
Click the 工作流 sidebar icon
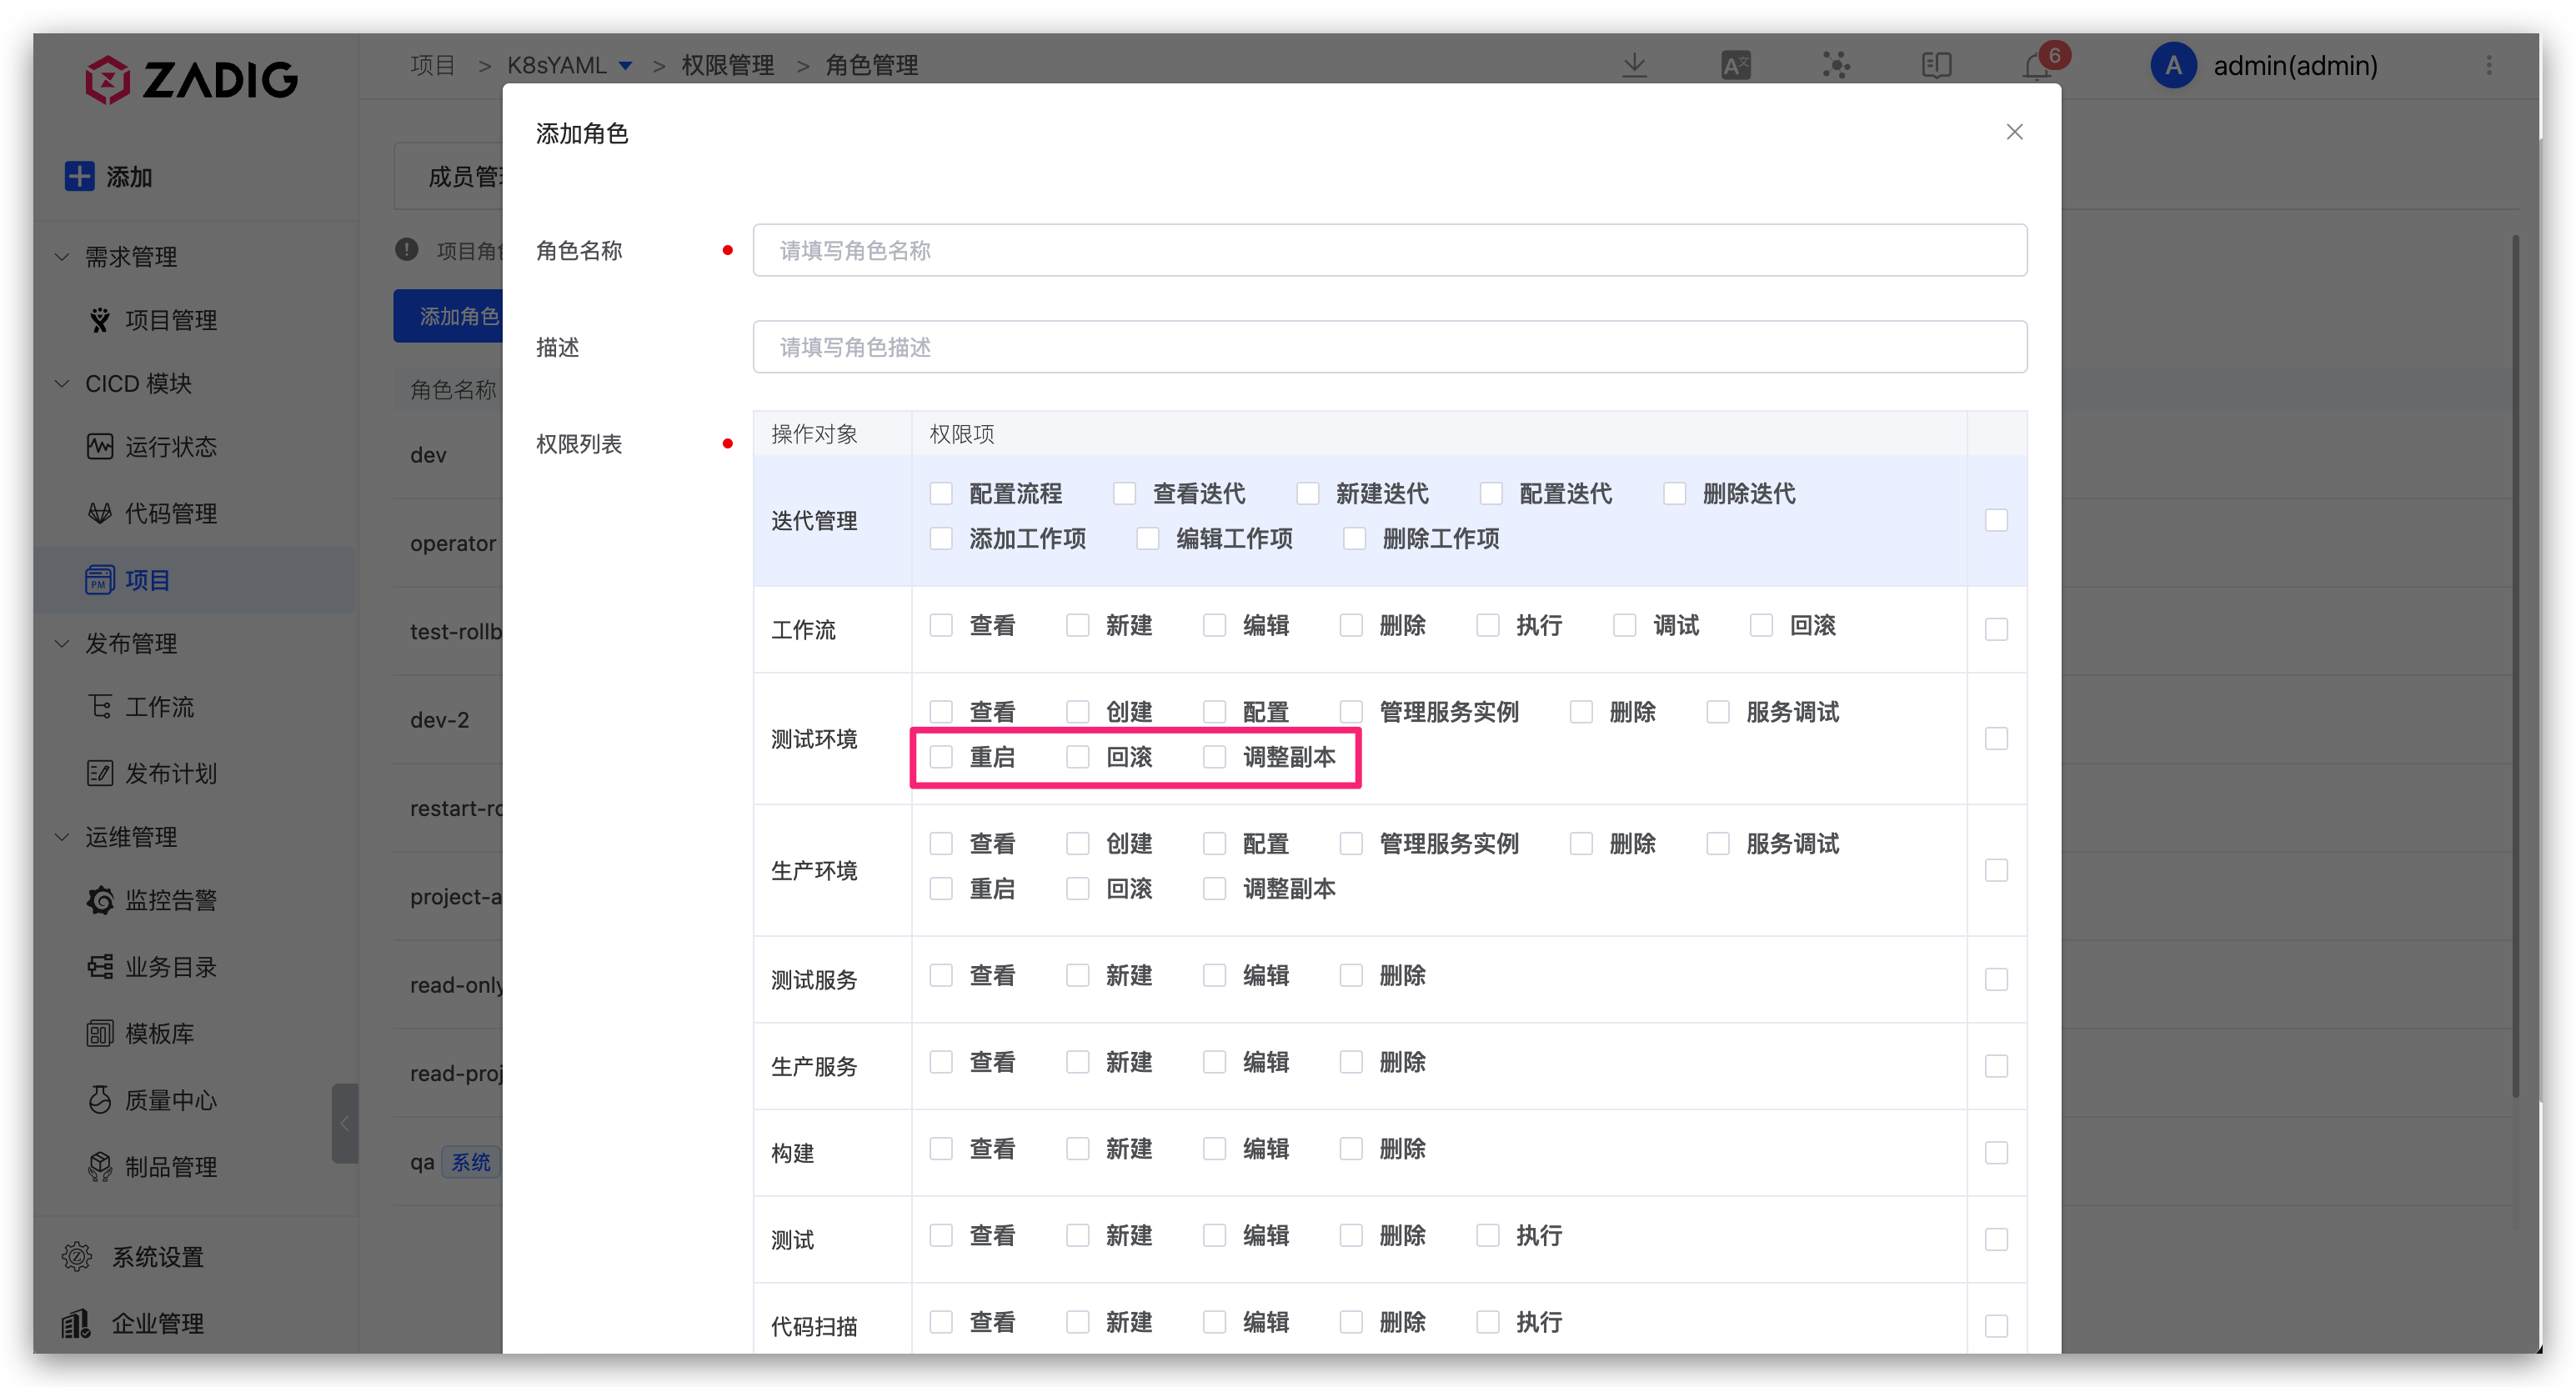[x=99, y=706]
